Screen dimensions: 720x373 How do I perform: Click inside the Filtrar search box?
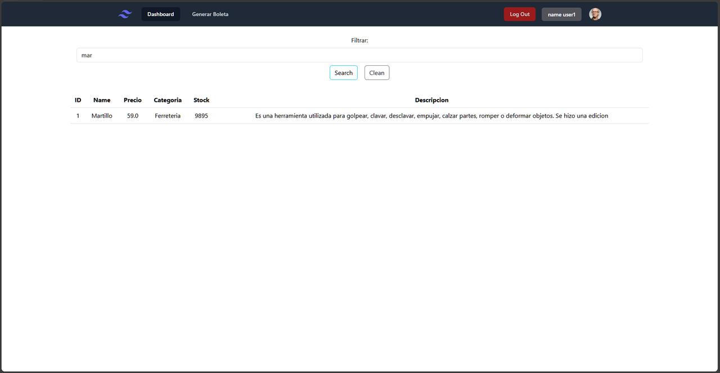coord(359,55)
